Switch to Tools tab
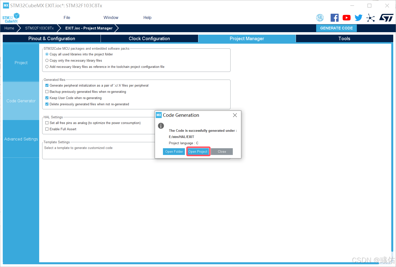 point(344,38)
